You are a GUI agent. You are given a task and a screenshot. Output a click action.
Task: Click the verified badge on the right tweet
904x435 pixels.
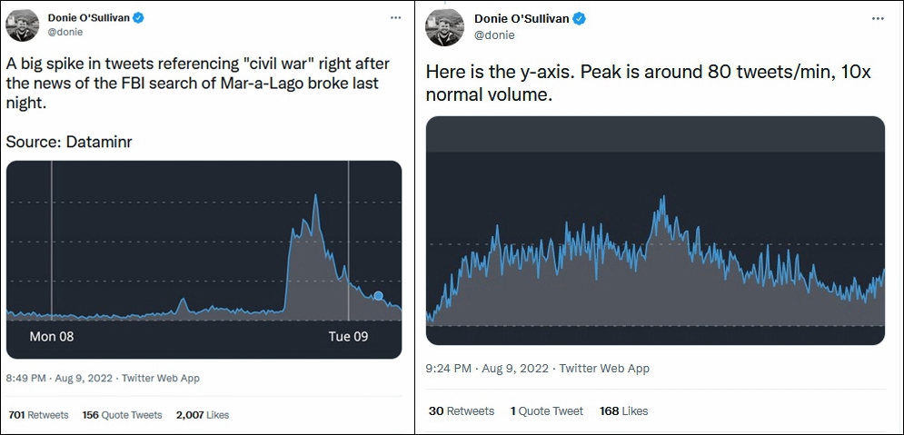(579, 18)
